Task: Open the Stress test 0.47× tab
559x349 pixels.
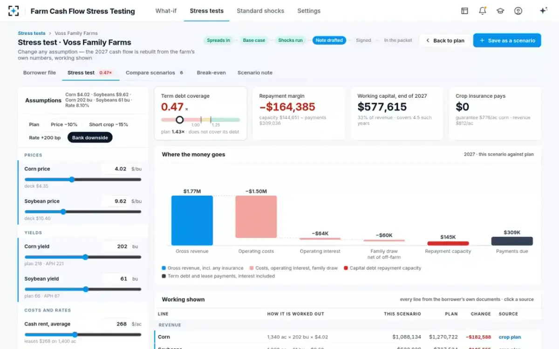Action: (x=90, y=73)
